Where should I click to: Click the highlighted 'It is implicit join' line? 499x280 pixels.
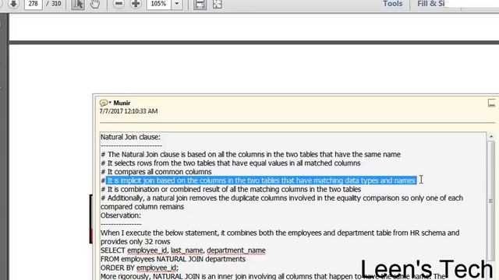(261, 180)
